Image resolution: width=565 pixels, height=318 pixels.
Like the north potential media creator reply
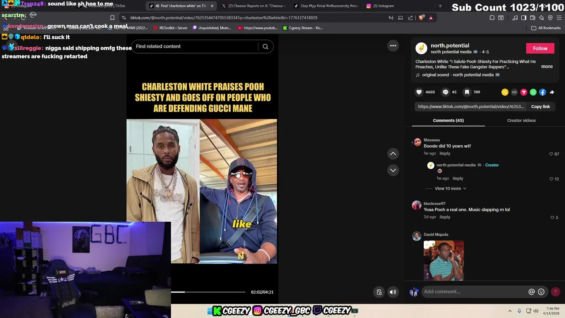pos(551,179)
